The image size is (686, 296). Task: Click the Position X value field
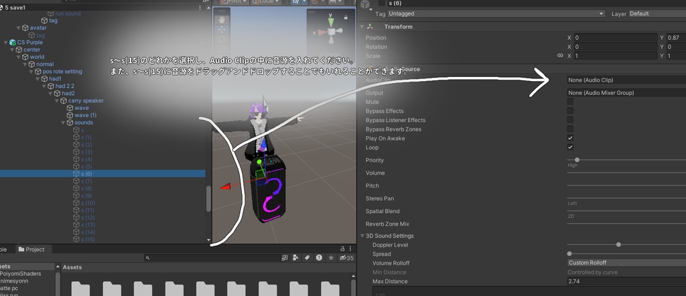616,38
